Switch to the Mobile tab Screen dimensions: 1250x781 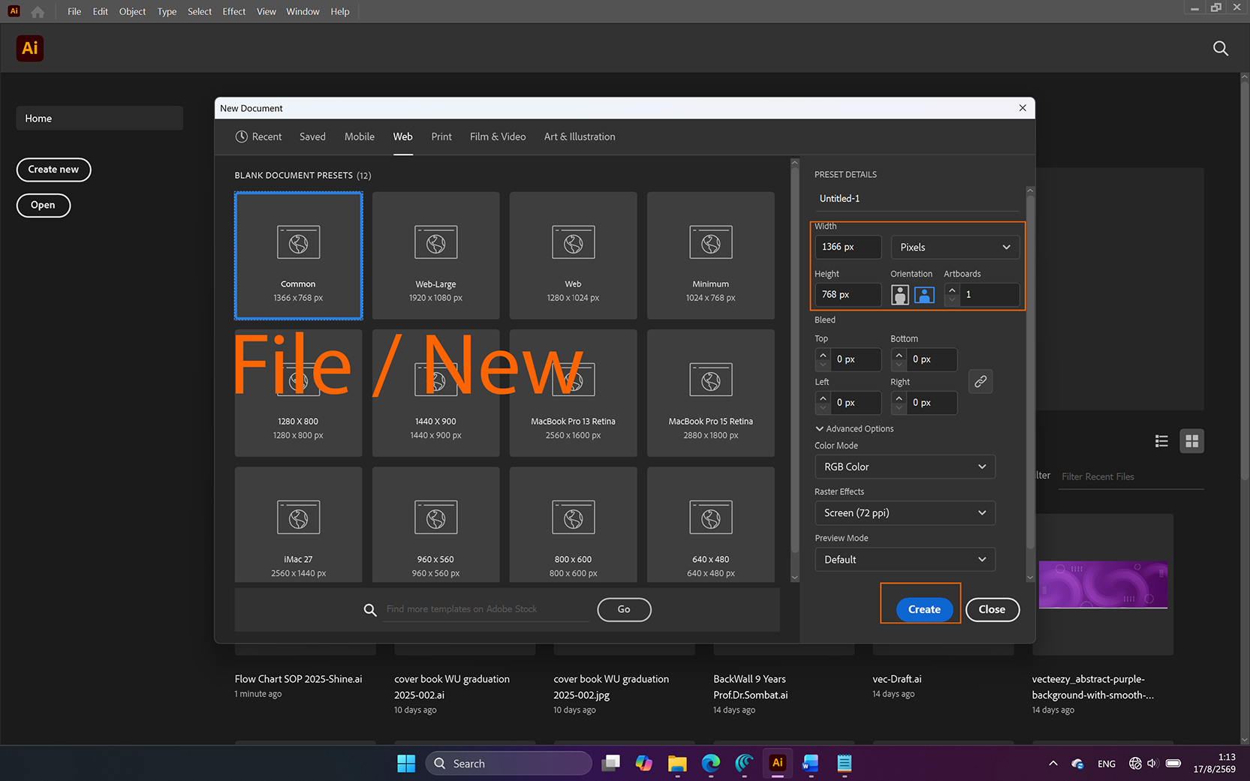(360, 137)
